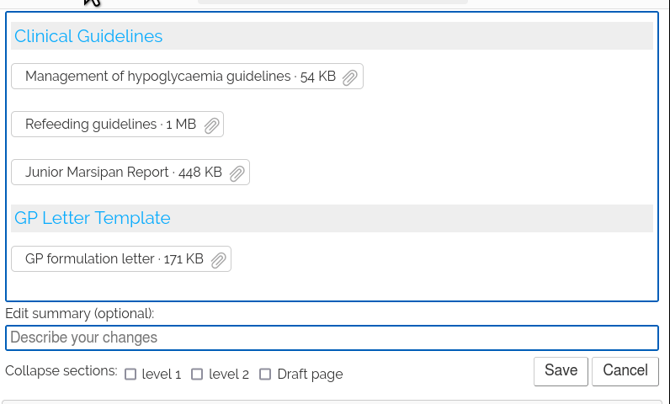Screen dimensions: 670x404
Task: Click paperclip icon on GP formulation letter
Action: coord(219,260)
